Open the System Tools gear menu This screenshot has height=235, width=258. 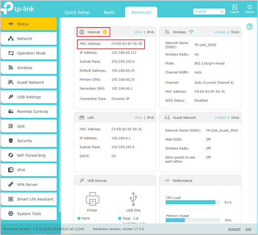(29, 214)
